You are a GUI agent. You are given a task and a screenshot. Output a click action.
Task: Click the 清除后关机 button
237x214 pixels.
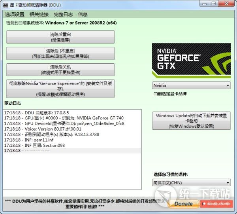(x=60, y=70)
